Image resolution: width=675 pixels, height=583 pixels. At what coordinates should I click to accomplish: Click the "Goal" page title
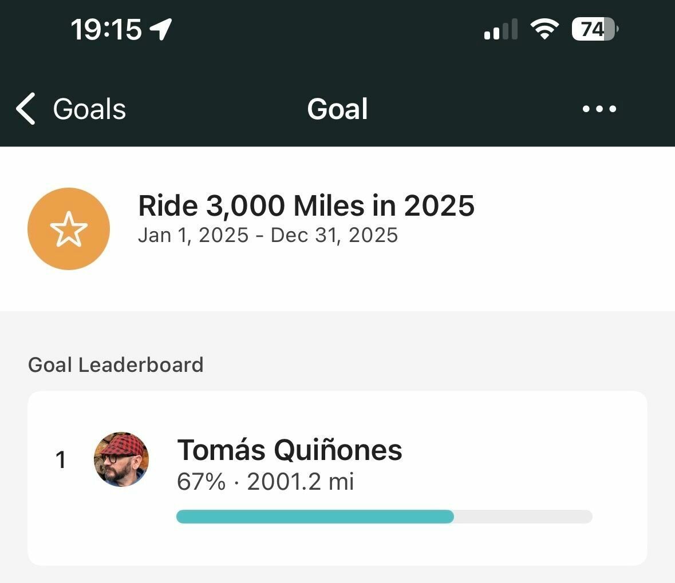click(x=337, y=109)
